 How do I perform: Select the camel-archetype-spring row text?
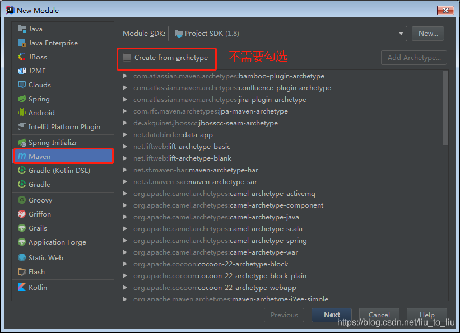tap(220, 240)
